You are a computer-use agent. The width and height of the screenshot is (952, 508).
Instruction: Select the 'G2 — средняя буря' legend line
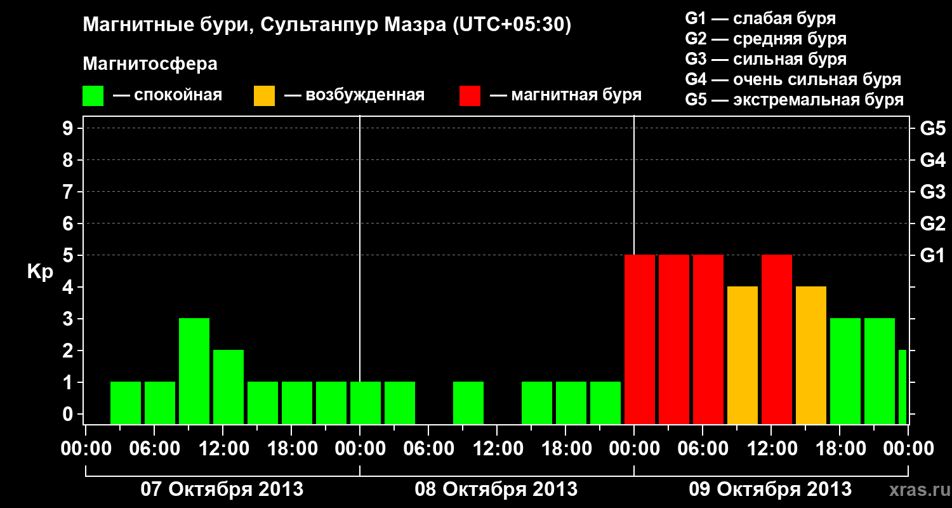click(766, 39)
